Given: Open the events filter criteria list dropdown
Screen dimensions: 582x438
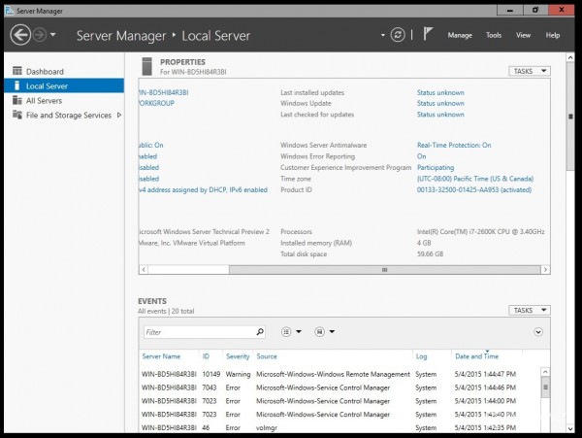Looking at the screenshot, I should point(290,332).
